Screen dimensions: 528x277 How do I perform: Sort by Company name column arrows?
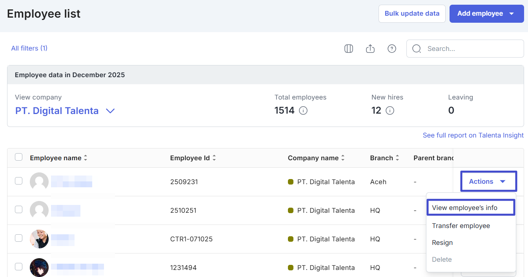coord(343,158)
